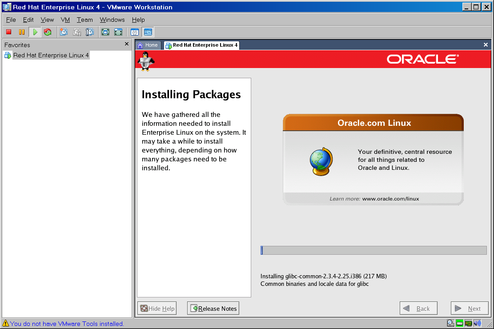Click the Favorites panel header label
Viewport: 494px width, 329px height.
(x=17, y=45)
